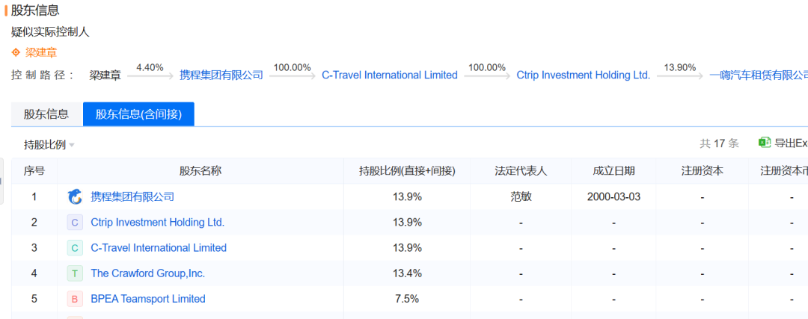Open Ctrip Investment Holding Ltd. table row link
This screenshot has width=808, height=319.
click(158, 223)
